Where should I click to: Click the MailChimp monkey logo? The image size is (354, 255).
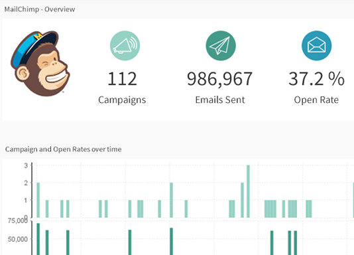point(40,64)
